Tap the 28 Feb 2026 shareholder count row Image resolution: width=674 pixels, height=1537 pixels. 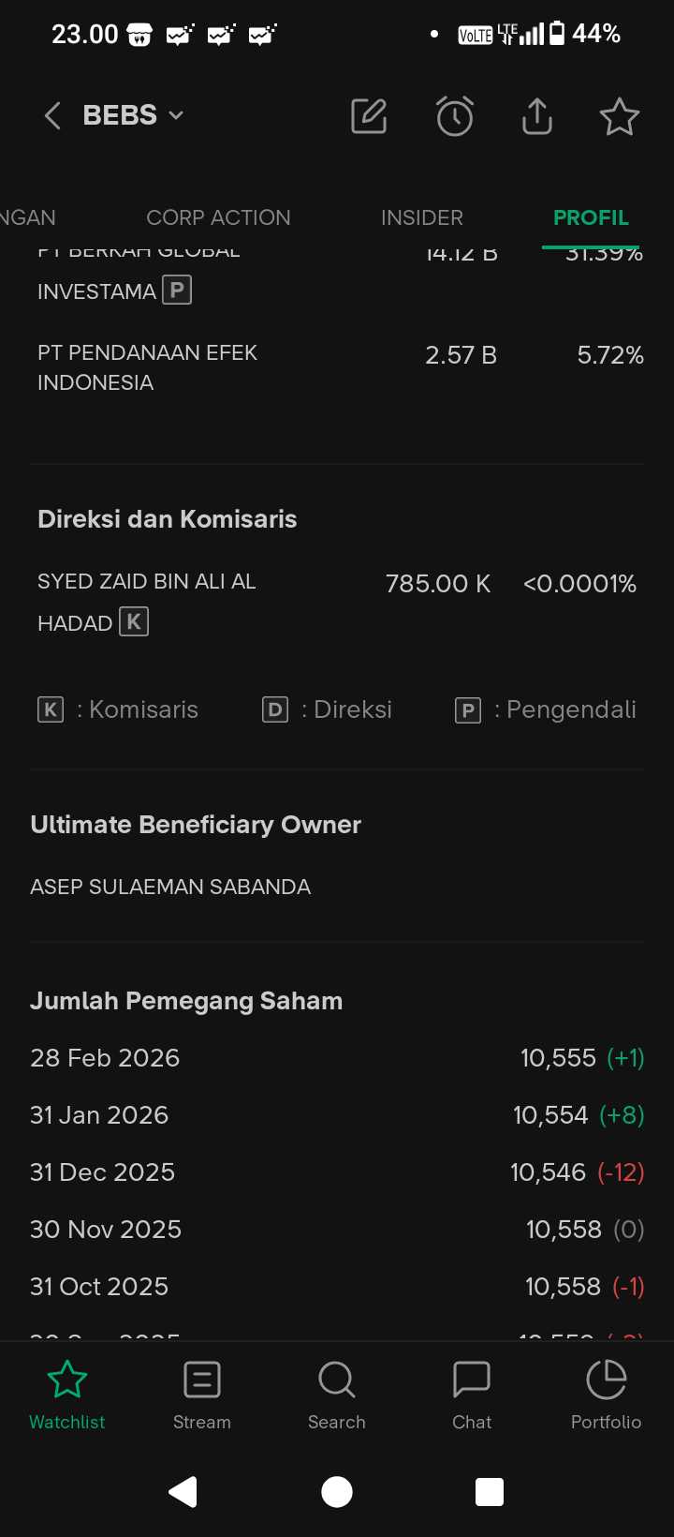[337, 1058]
